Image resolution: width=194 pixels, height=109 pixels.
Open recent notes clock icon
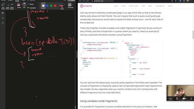click(3, 23)
